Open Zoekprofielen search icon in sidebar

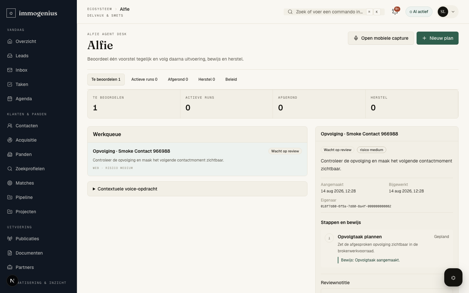(x=10, y=169)
